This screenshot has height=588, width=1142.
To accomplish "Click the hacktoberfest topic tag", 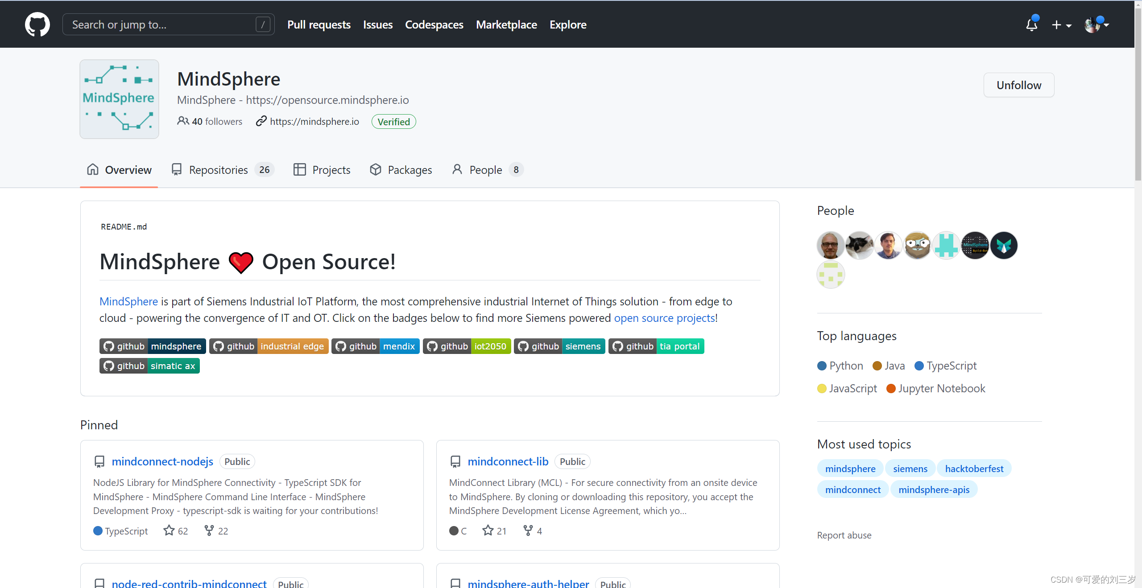I will (x=974, y=469).
